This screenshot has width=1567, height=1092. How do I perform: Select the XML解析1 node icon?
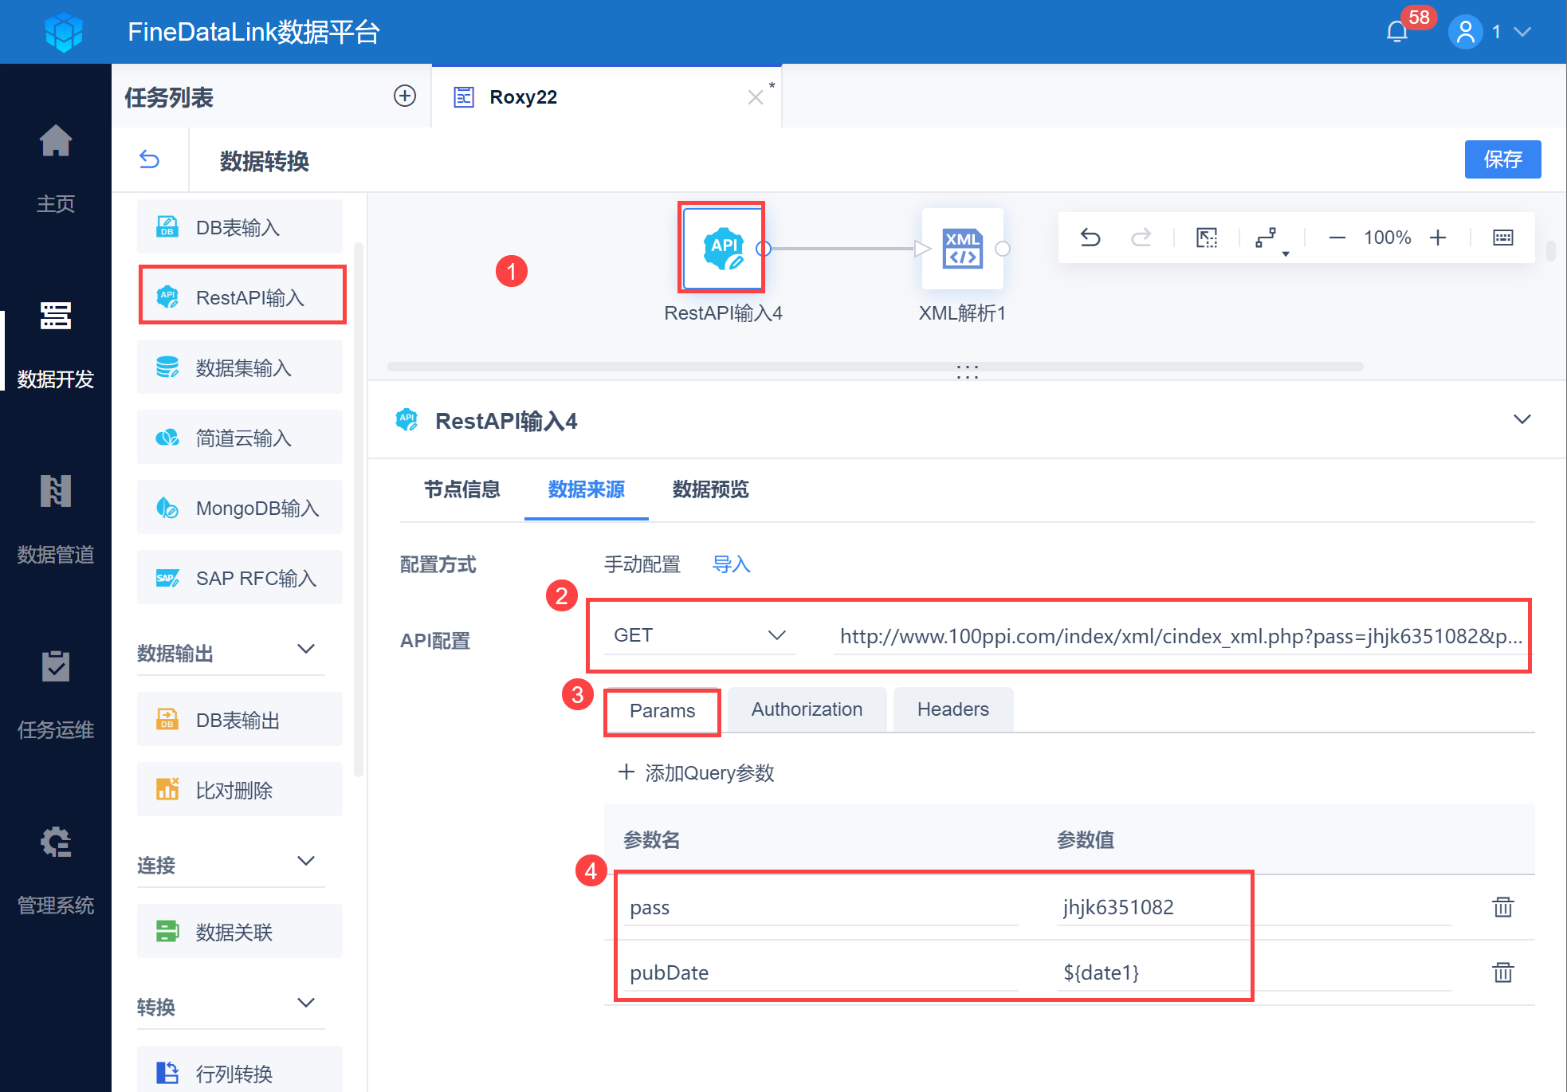pos(962,249)
